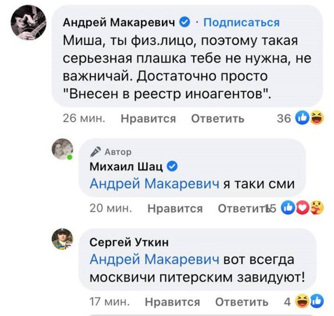Reply to Макаревич's comment with Ответить
The image size is (334, 316).
(x=218, y=118)
